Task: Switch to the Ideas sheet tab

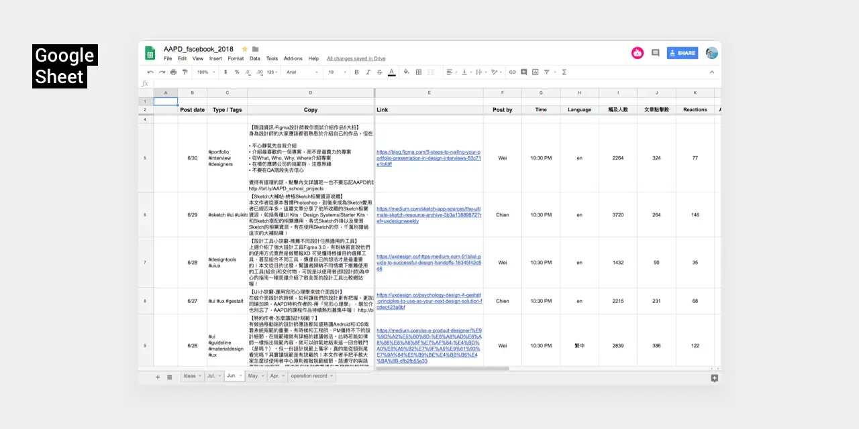Action: point(192,376)
